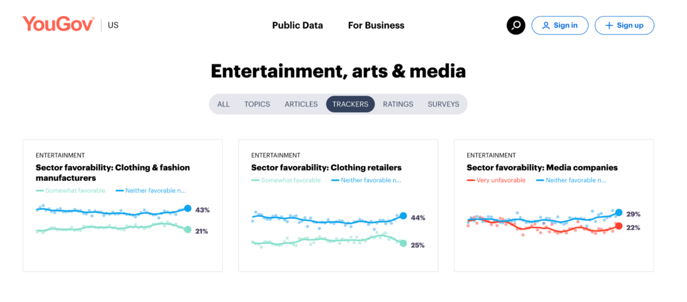Open the For Business menu
687x302 pixels.
[376, 25]
